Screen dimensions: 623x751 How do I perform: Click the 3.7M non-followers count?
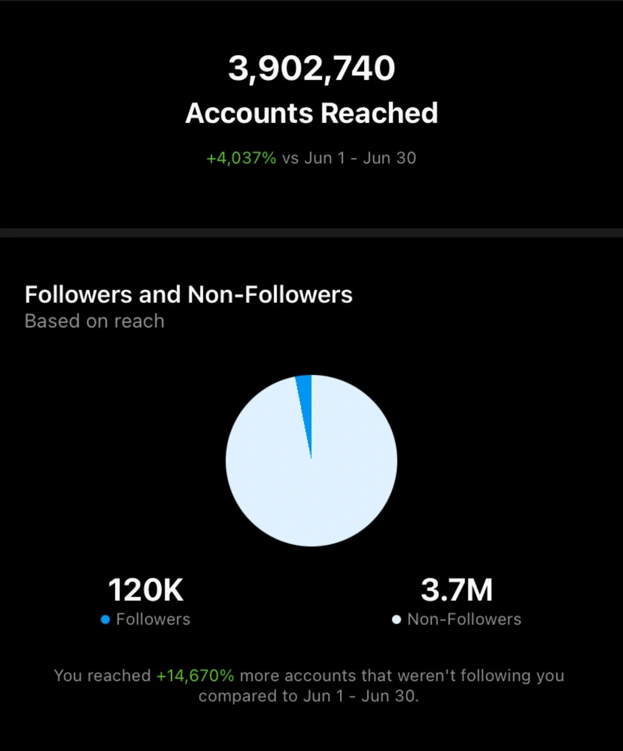click(456, 590)
